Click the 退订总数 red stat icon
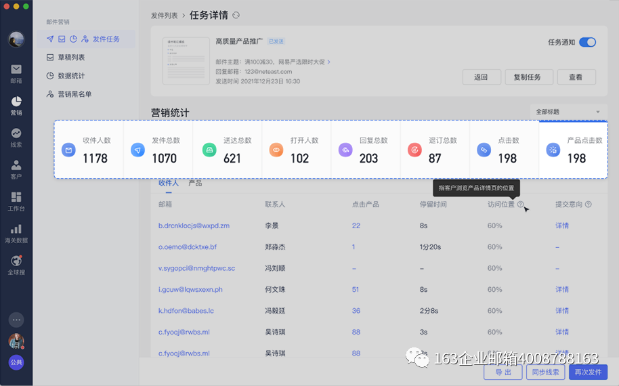Viewport: 619px width, 386px height. click(x=414, y=150)
